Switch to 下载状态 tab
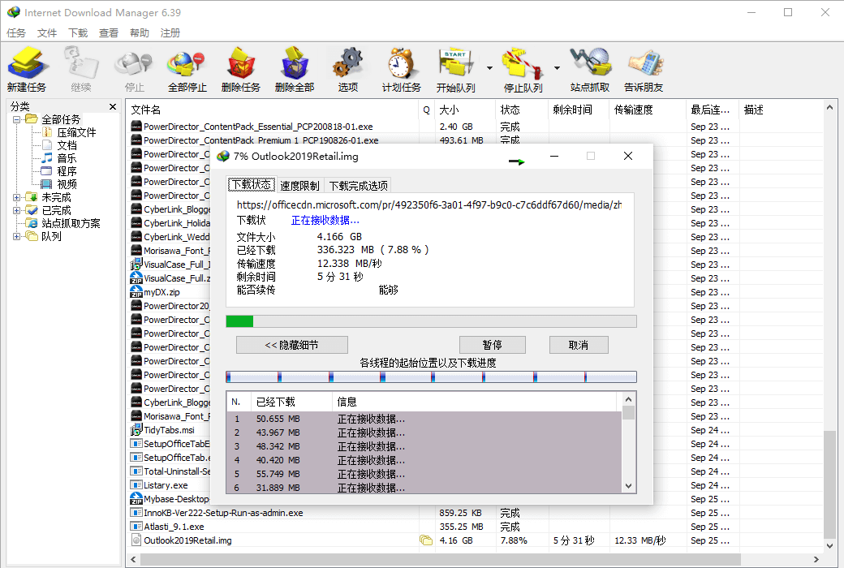This screenshot has width=844, height=568. click(x=252, y=185)
